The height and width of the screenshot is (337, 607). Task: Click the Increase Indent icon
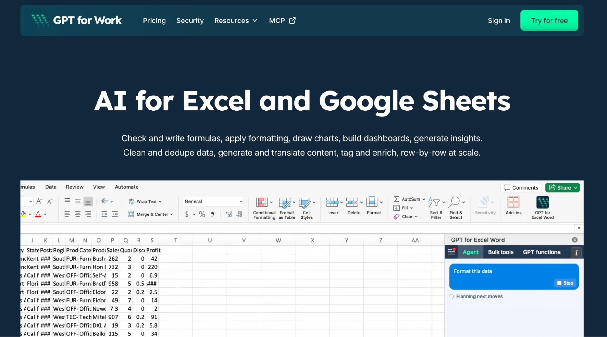pos(115,214)
